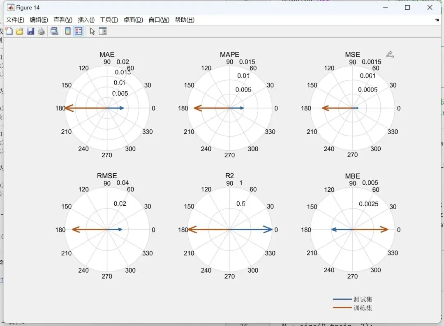The height and width of the screenshot is (326, 444).
Task: Open the 工具(T) menu
Action: pos(109,20)
